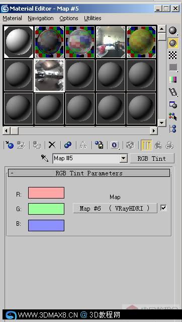Close the Material Editor window
The width and height of the screenshot is (182, 322).
point(175,9)
